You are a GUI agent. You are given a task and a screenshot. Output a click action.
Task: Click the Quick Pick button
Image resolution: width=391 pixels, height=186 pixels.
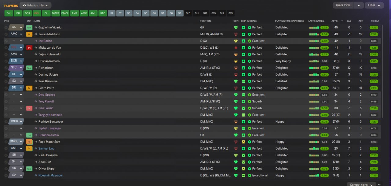coord(343,5)
